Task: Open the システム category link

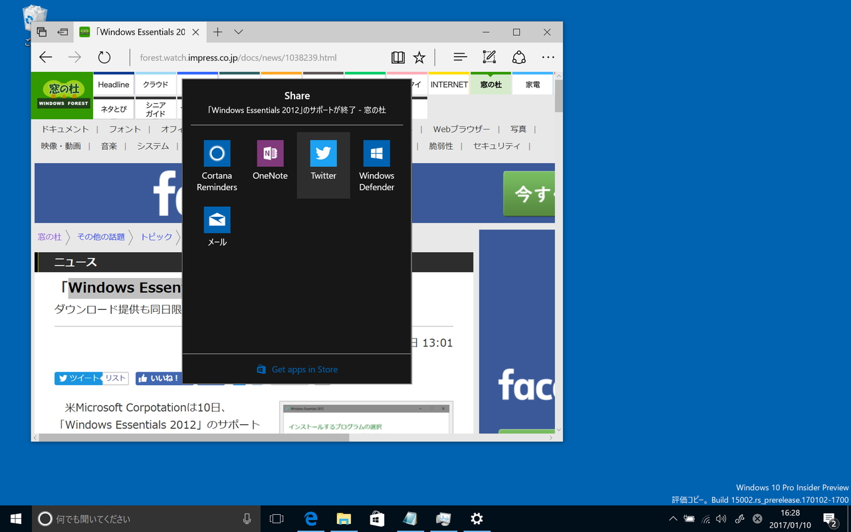Action: 153,146
